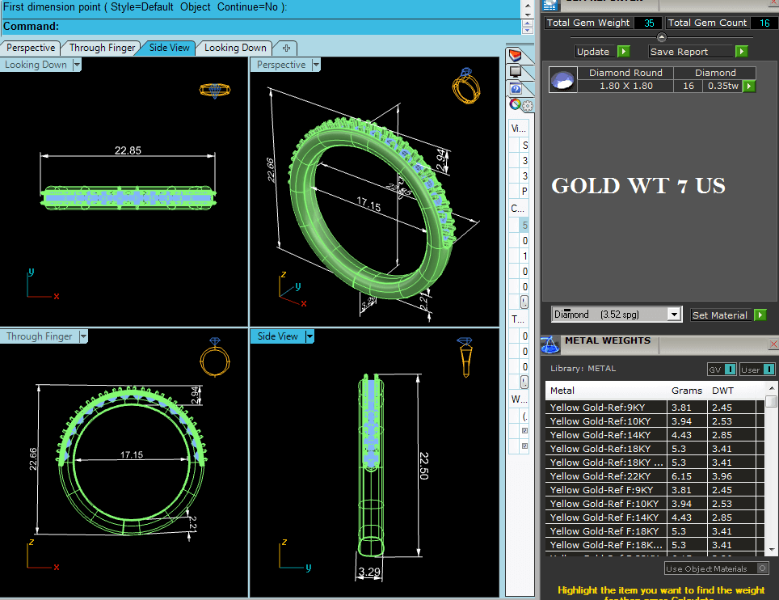Click the Metal Weights scale icon
Screen dimensions: 779x600
[550, 345]
